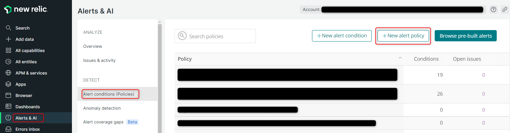Click New alert condition button
510x133 pixels.
coord(342,36)
